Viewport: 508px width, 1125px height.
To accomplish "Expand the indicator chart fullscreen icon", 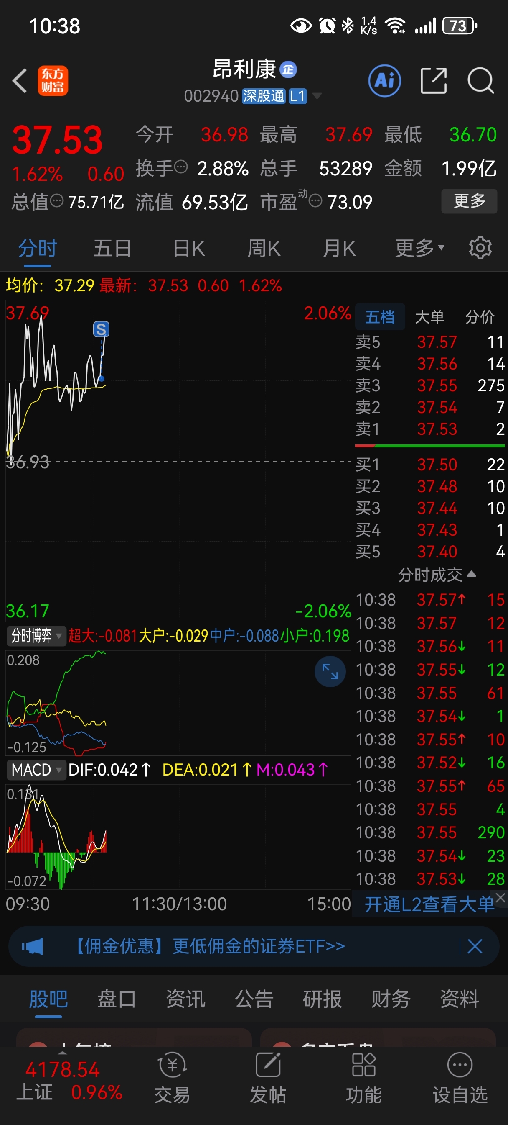I will pyautogui.click(x=330, y=671).
